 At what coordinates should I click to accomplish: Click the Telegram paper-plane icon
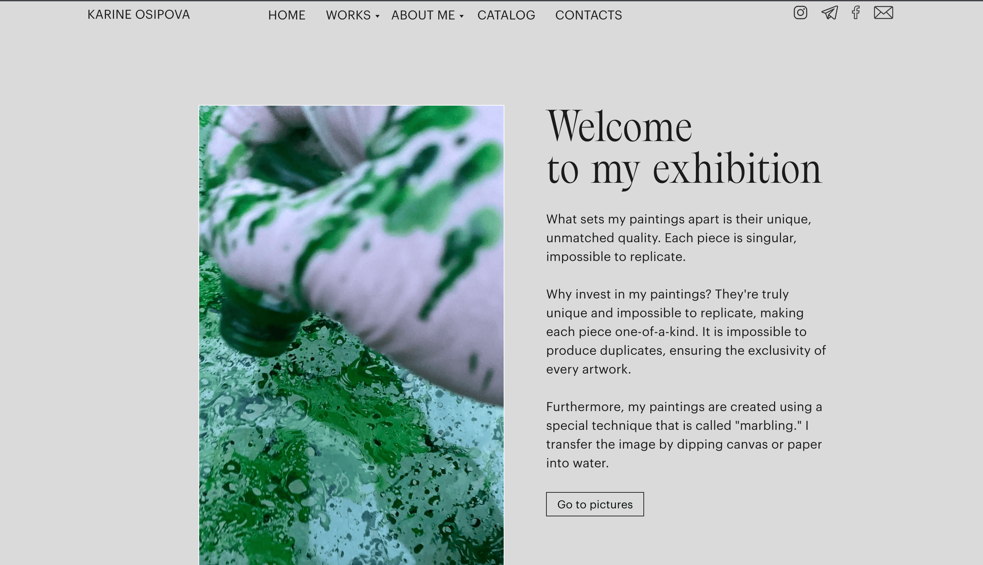pyautogui.click(x=829, y=13)
